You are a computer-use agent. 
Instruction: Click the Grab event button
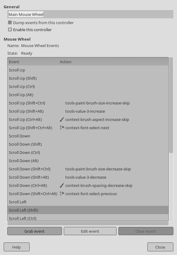pos(34,231)
